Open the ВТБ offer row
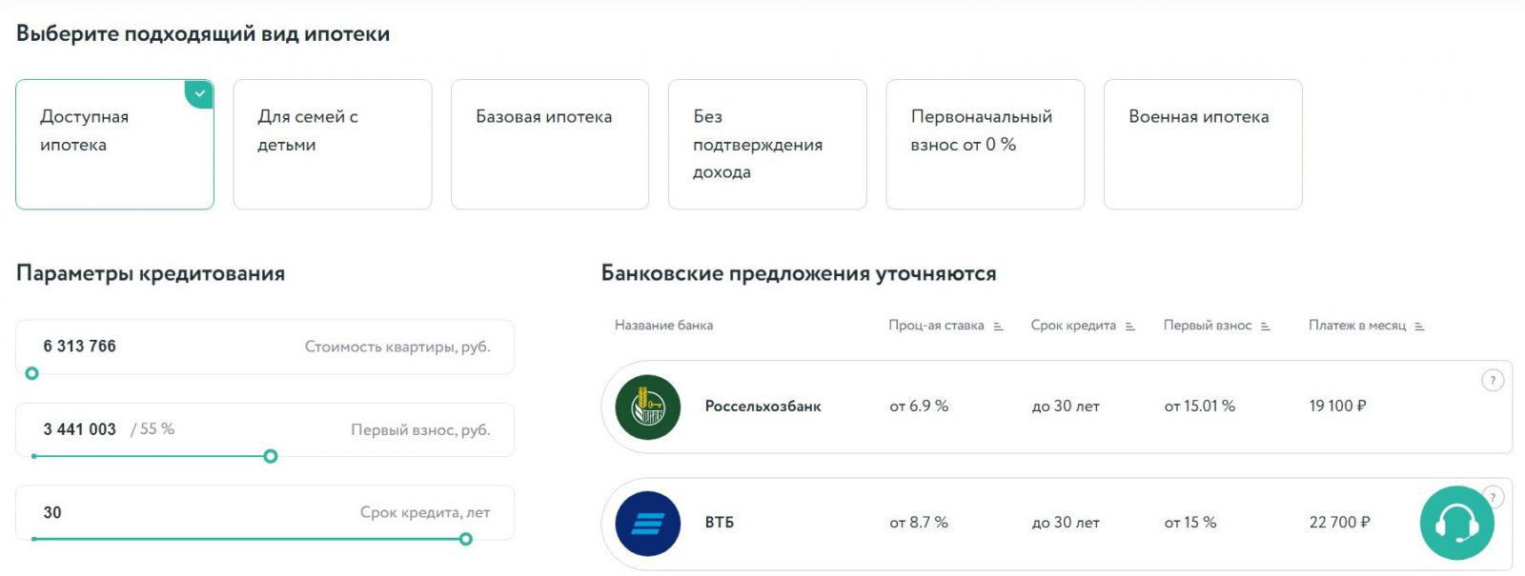Viewport: 1525px width, 576px height. click(x=1057, y=524)
